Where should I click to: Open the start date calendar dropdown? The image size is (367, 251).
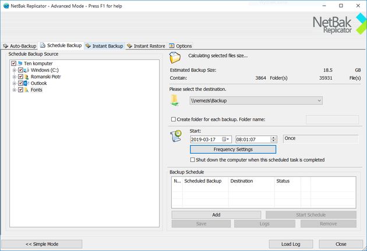[226, 139]
